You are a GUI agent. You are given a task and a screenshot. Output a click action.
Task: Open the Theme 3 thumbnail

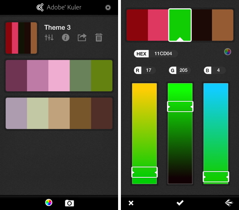tap(21, 38)
